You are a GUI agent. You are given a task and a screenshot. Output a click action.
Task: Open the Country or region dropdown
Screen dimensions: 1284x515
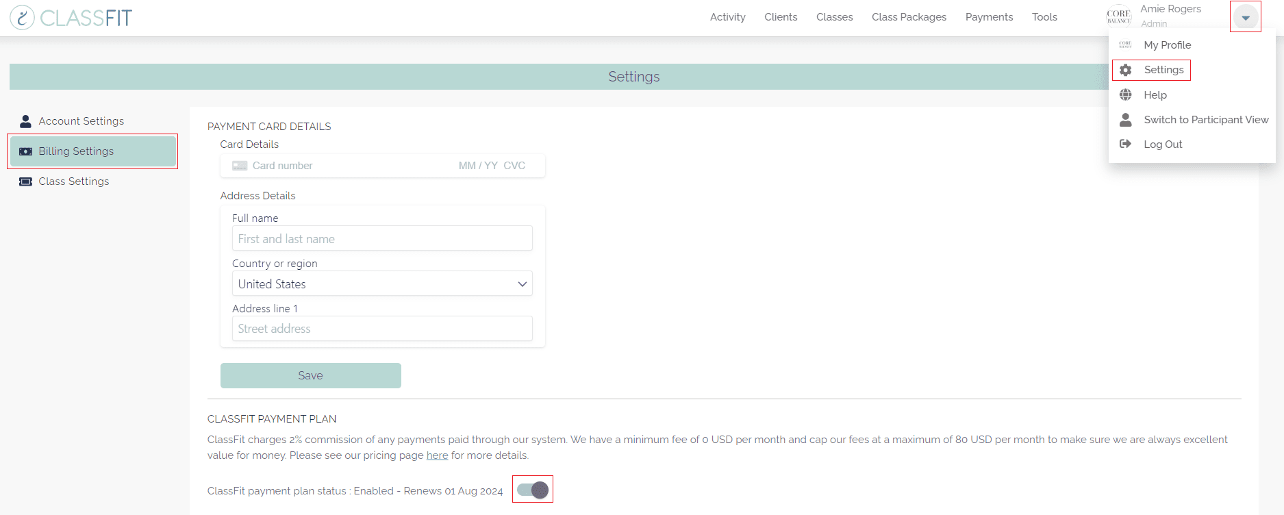[381, 284]
